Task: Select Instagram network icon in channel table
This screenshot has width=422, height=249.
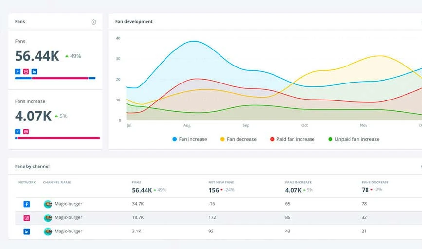Action: (27, 218)
